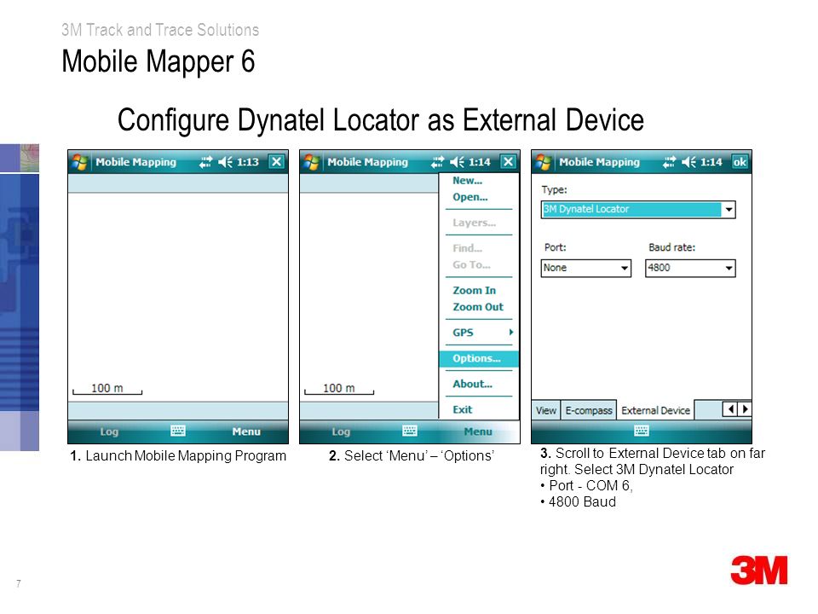Switch to the E-compass tab
The image size is (818, 614).
589,410
